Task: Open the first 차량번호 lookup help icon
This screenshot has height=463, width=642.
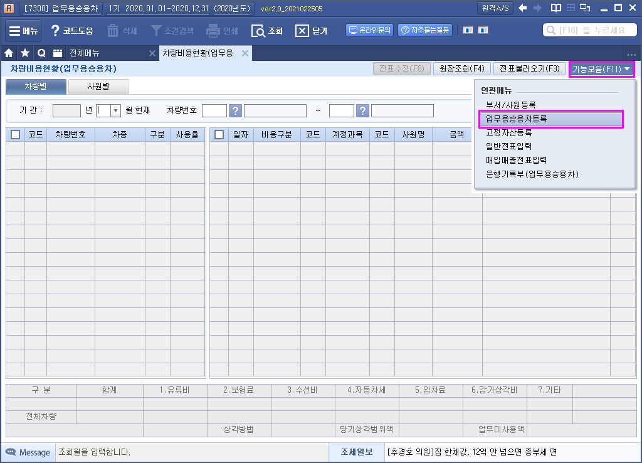Action: (235, 110)
